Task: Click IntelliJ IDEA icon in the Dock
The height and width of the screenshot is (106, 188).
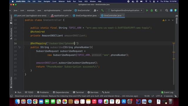Action: tap(138, 102)
